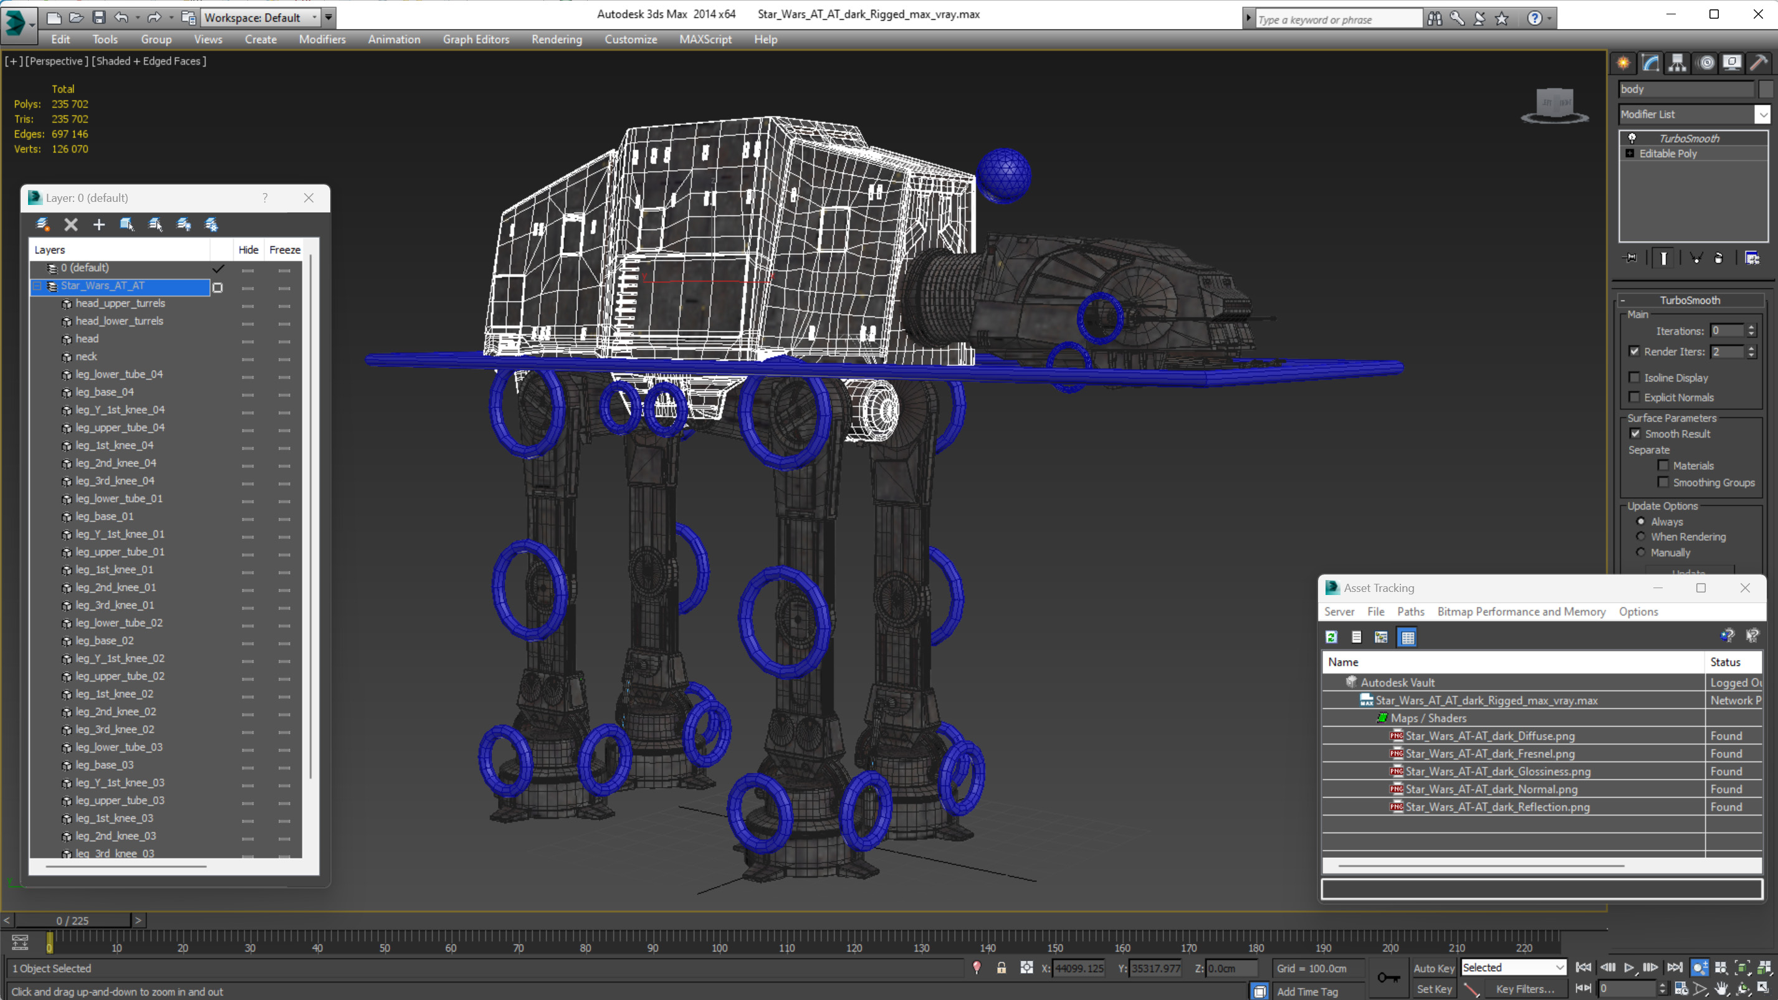This screenshot has width=1778, height=1000.
Task: Click the Shaded + Edged Faces viewport label
Action: (x=149, y=60)
